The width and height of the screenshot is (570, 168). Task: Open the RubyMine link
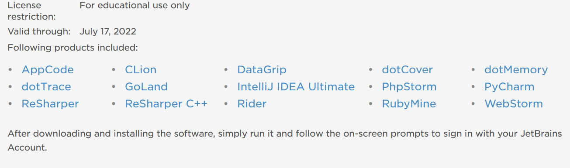(409, 104)
